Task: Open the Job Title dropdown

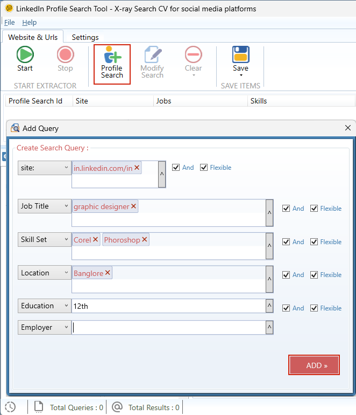Action: coord(45,206)
